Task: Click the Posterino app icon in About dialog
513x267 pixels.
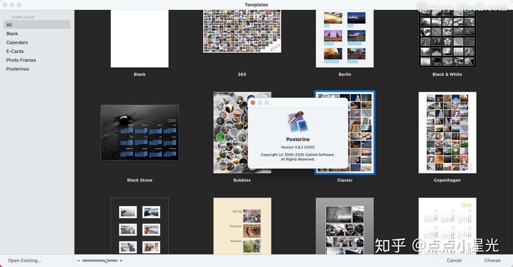Action: pyautogui.click(x=298, y=122)
